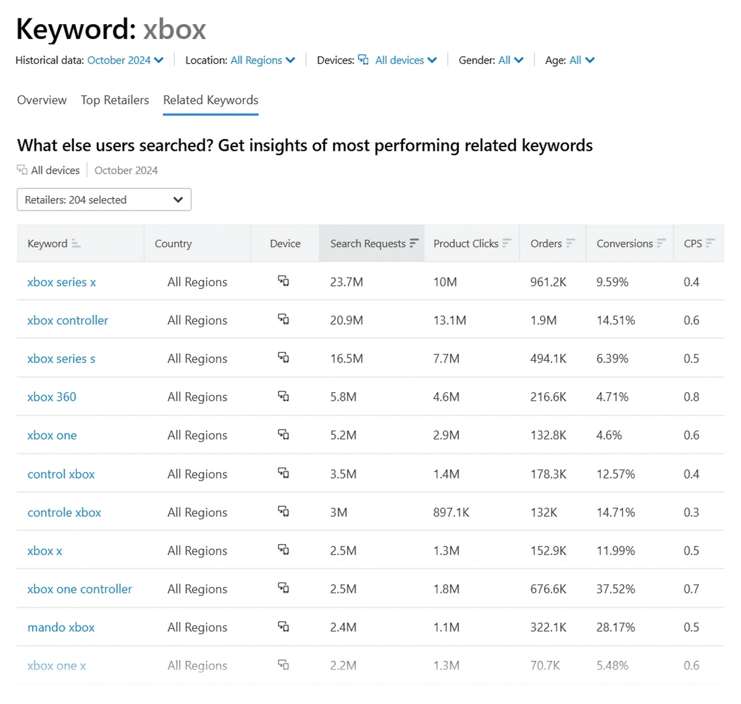741x704 pixels.
Task: Click device icon in xbox one controller row
Action: (283, 588)
